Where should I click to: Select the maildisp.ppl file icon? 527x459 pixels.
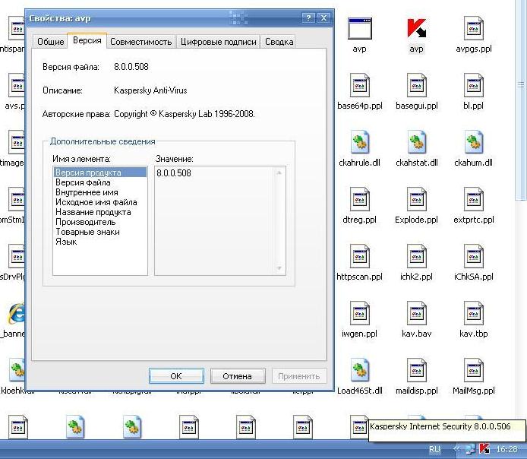tap(416, 370)
